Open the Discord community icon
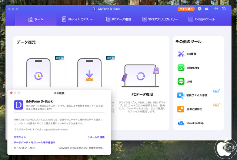Screen dimensions: 237x160 (x=207, y=9)
